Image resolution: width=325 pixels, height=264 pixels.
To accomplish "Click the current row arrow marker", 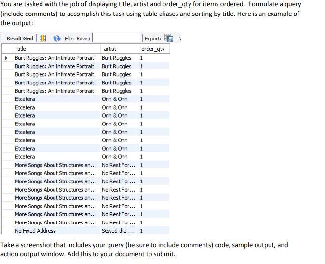I will [6, 58].
